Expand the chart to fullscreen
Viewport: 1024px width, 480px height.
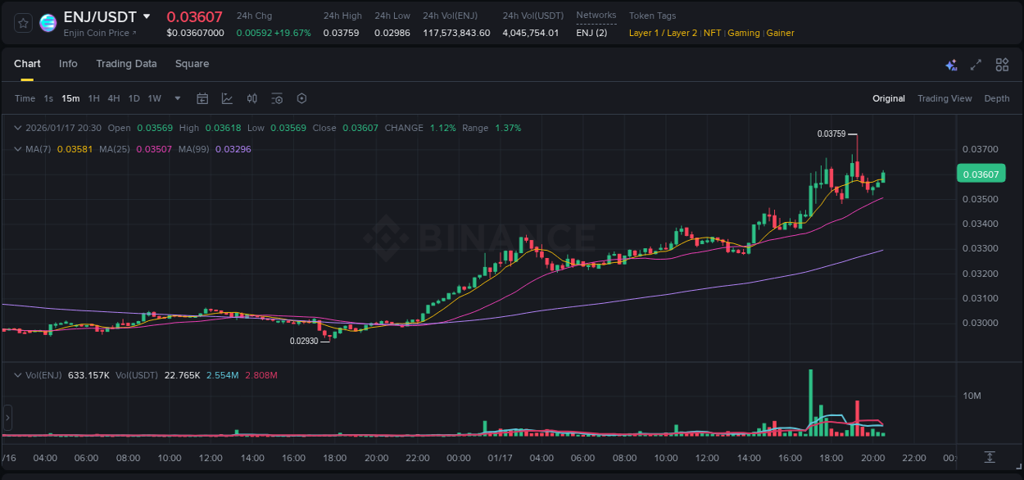click(975, 65)
